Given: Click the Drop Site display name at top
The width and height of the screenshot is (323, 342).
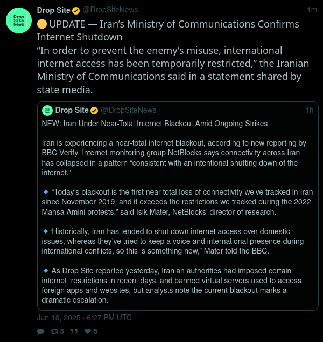Looking at the screenshot, I should (x=53, y=10).
